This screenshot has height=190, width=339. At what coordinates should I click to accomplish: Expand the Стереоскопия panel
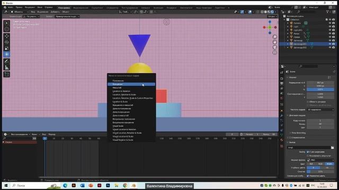[297, 137]
